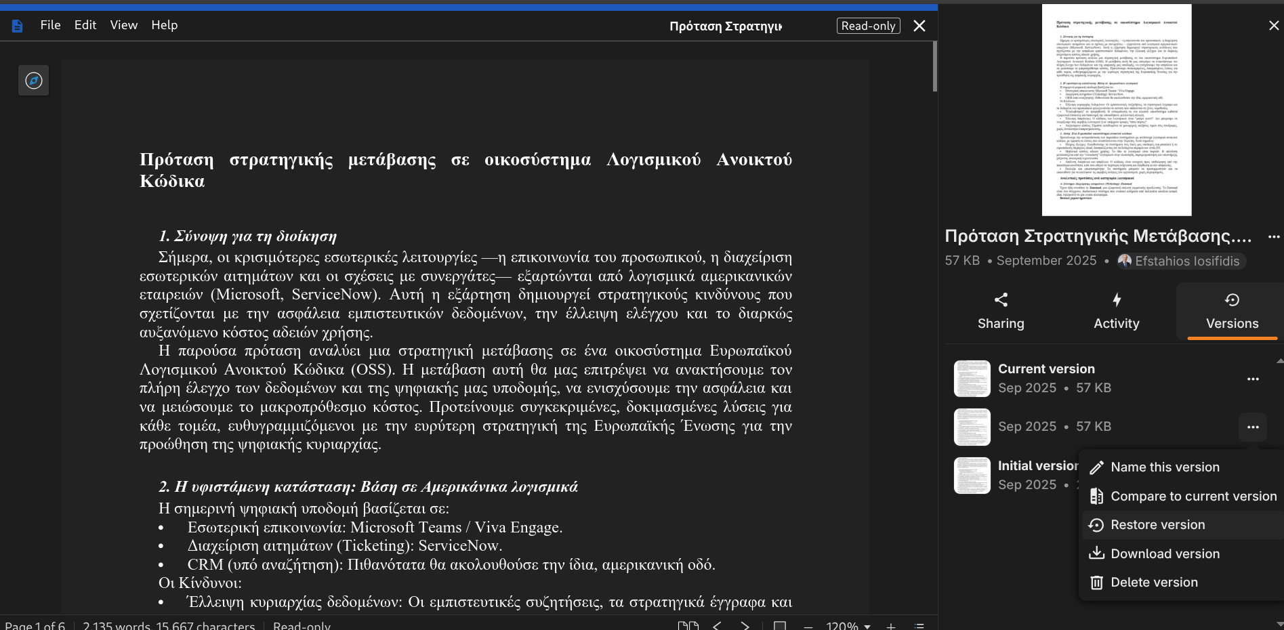Open more actions menu beside file title
Image resolution: width=1284 pixels, height=630 pixels.
[x=1274, y=236]
